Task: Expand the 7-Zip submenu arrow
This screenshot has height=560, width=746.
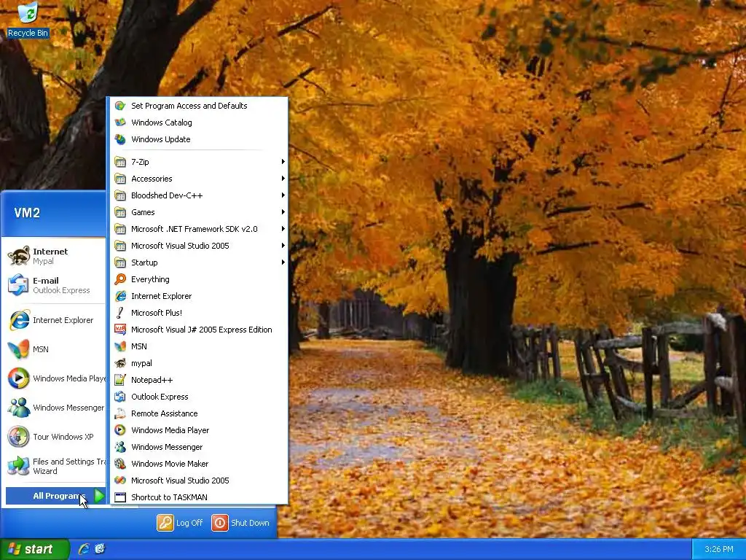Action: pyautogui.click(x=283, y=161)
